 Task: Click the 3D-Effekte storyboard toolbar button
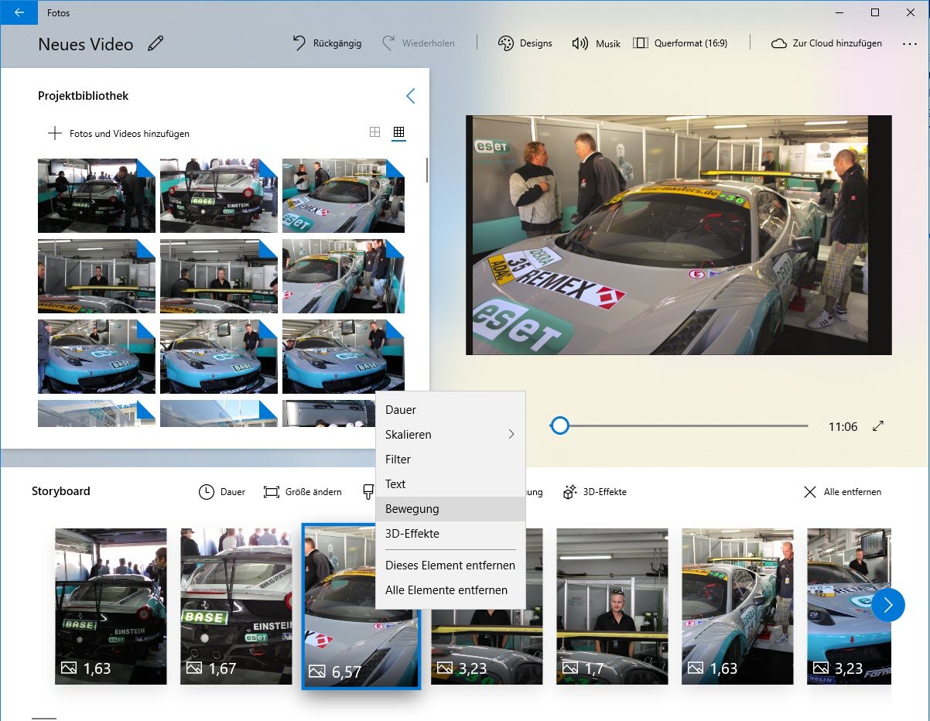pyautogui.click(x=594, y=492)
